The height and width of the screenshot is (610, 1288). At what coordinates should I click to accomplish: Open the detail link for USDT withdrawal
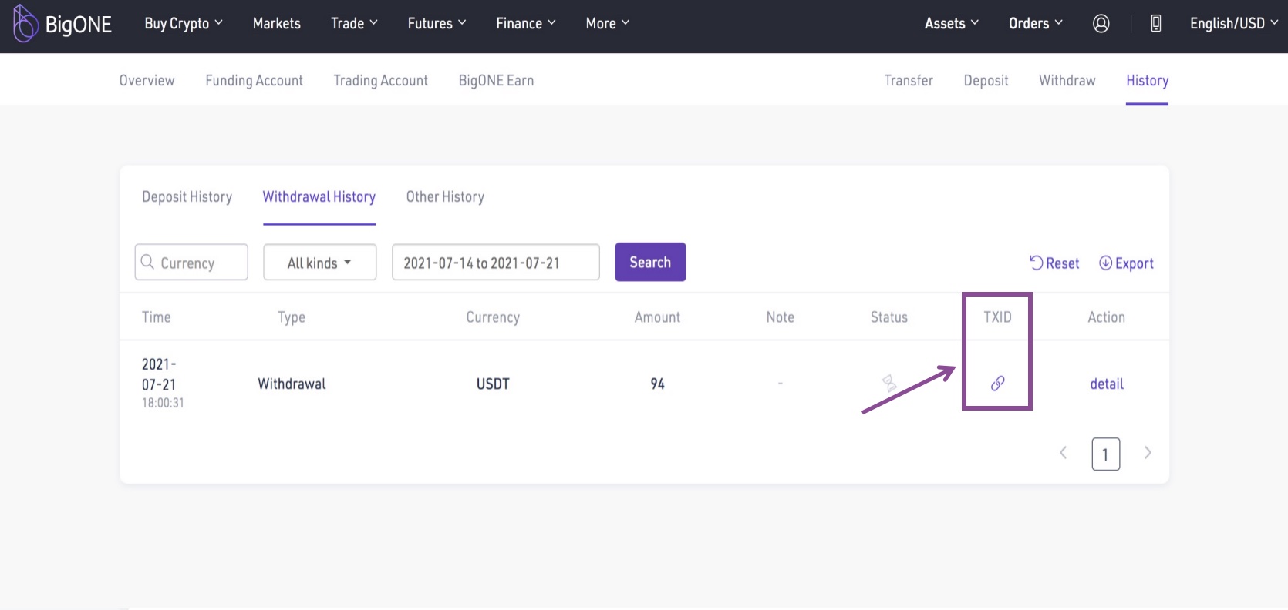coord(1106,384)
